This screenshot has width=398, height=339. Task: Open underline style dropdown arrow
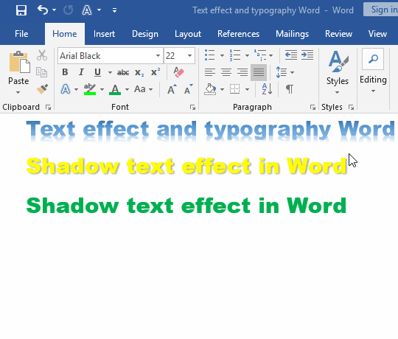(x=110, y=72)
